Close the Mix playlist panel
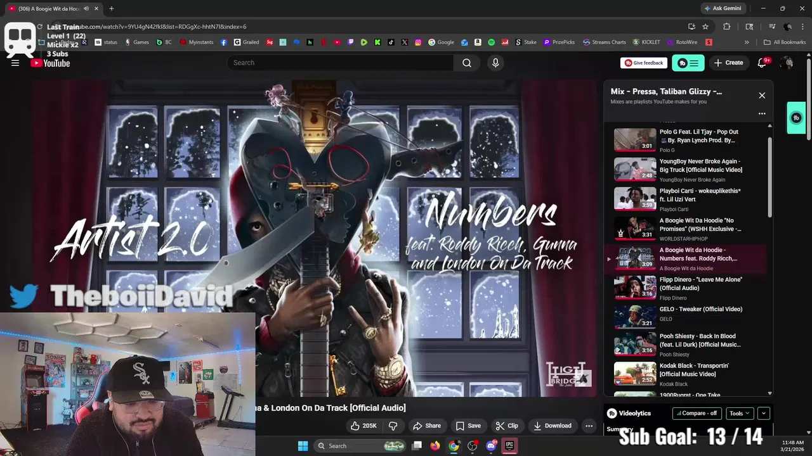 (762, 96)
